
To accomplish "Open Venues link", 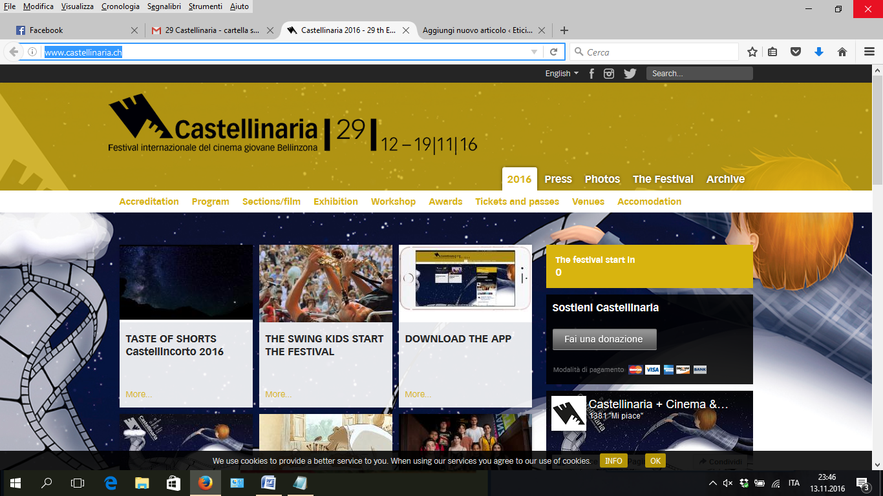I will point(588,201).
